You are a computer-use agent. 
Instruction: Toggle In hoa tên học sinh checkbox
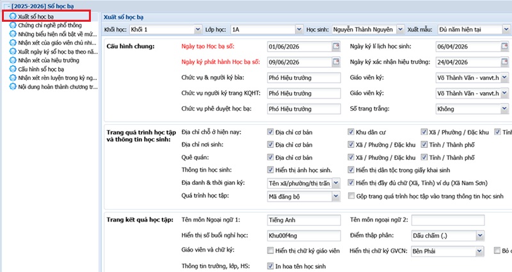pos(270,266)
